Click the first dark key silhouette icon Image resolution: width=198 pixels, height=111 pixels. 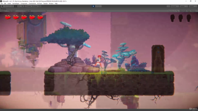[x=173, y=18]
